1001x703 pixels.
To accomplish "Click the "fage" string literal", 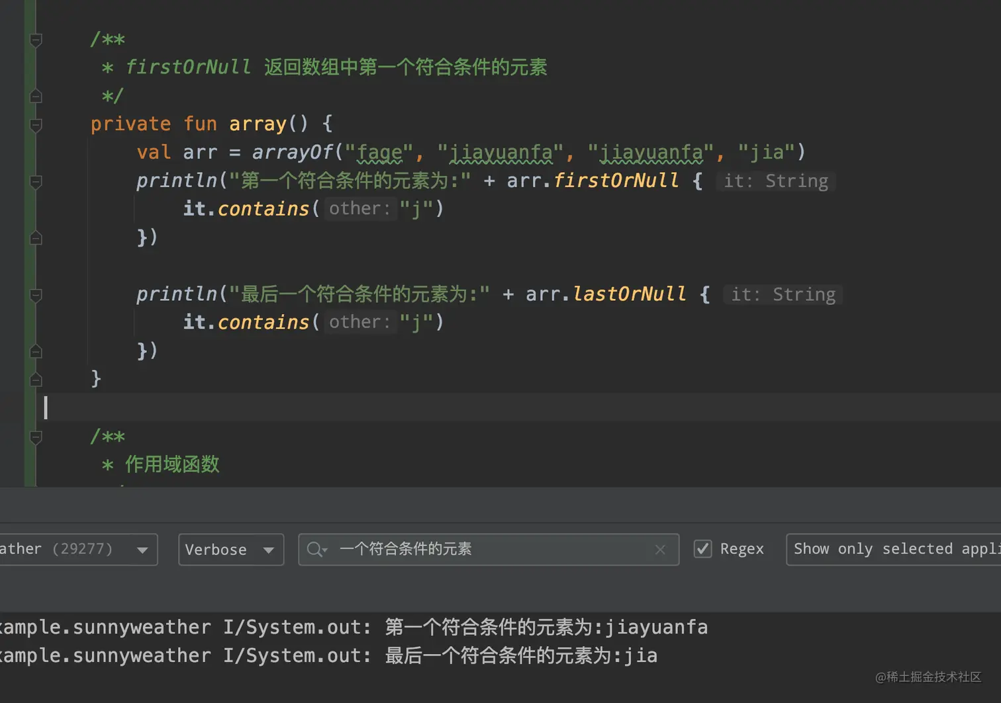I will (379, 153).
